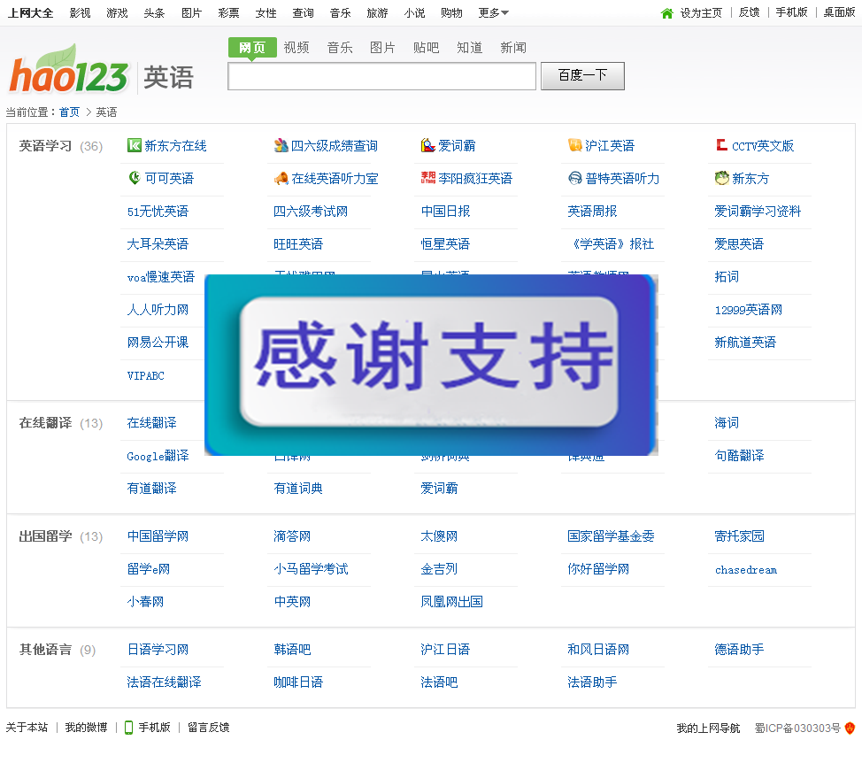Screen dimensions: 862x763
Task: Switch to the 知道 search tab
Action: tap(469, 48)
